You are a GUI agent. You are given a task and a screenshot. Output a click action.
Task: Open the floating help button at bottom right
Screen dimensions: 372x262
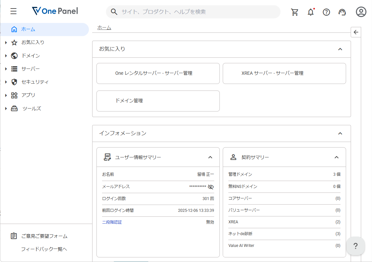click(x=355, y=246)
